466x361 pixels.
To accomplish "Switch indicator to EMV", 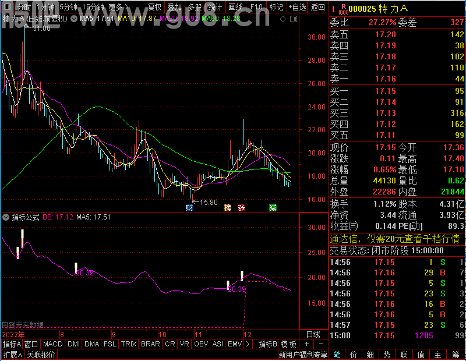I will coord(235,344).
